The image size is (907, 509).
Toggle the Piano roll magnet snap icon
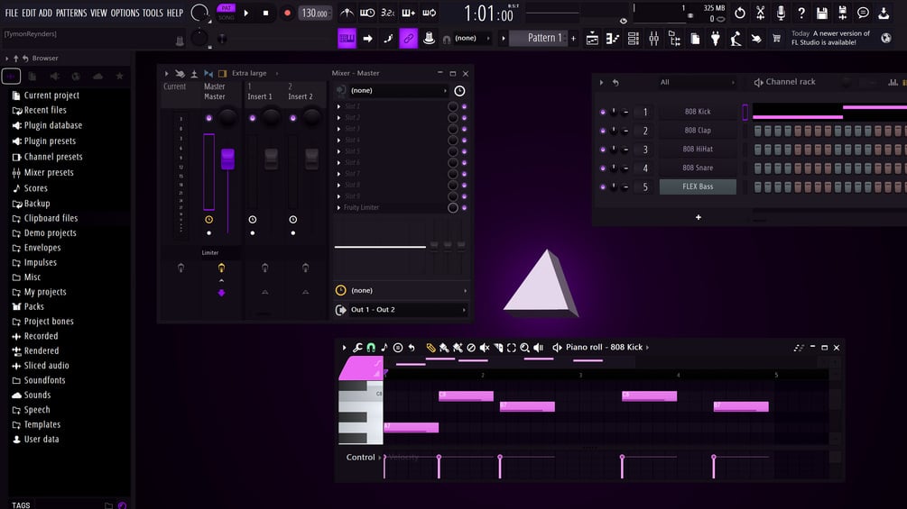pyautogui.click(x=371, y=348)
